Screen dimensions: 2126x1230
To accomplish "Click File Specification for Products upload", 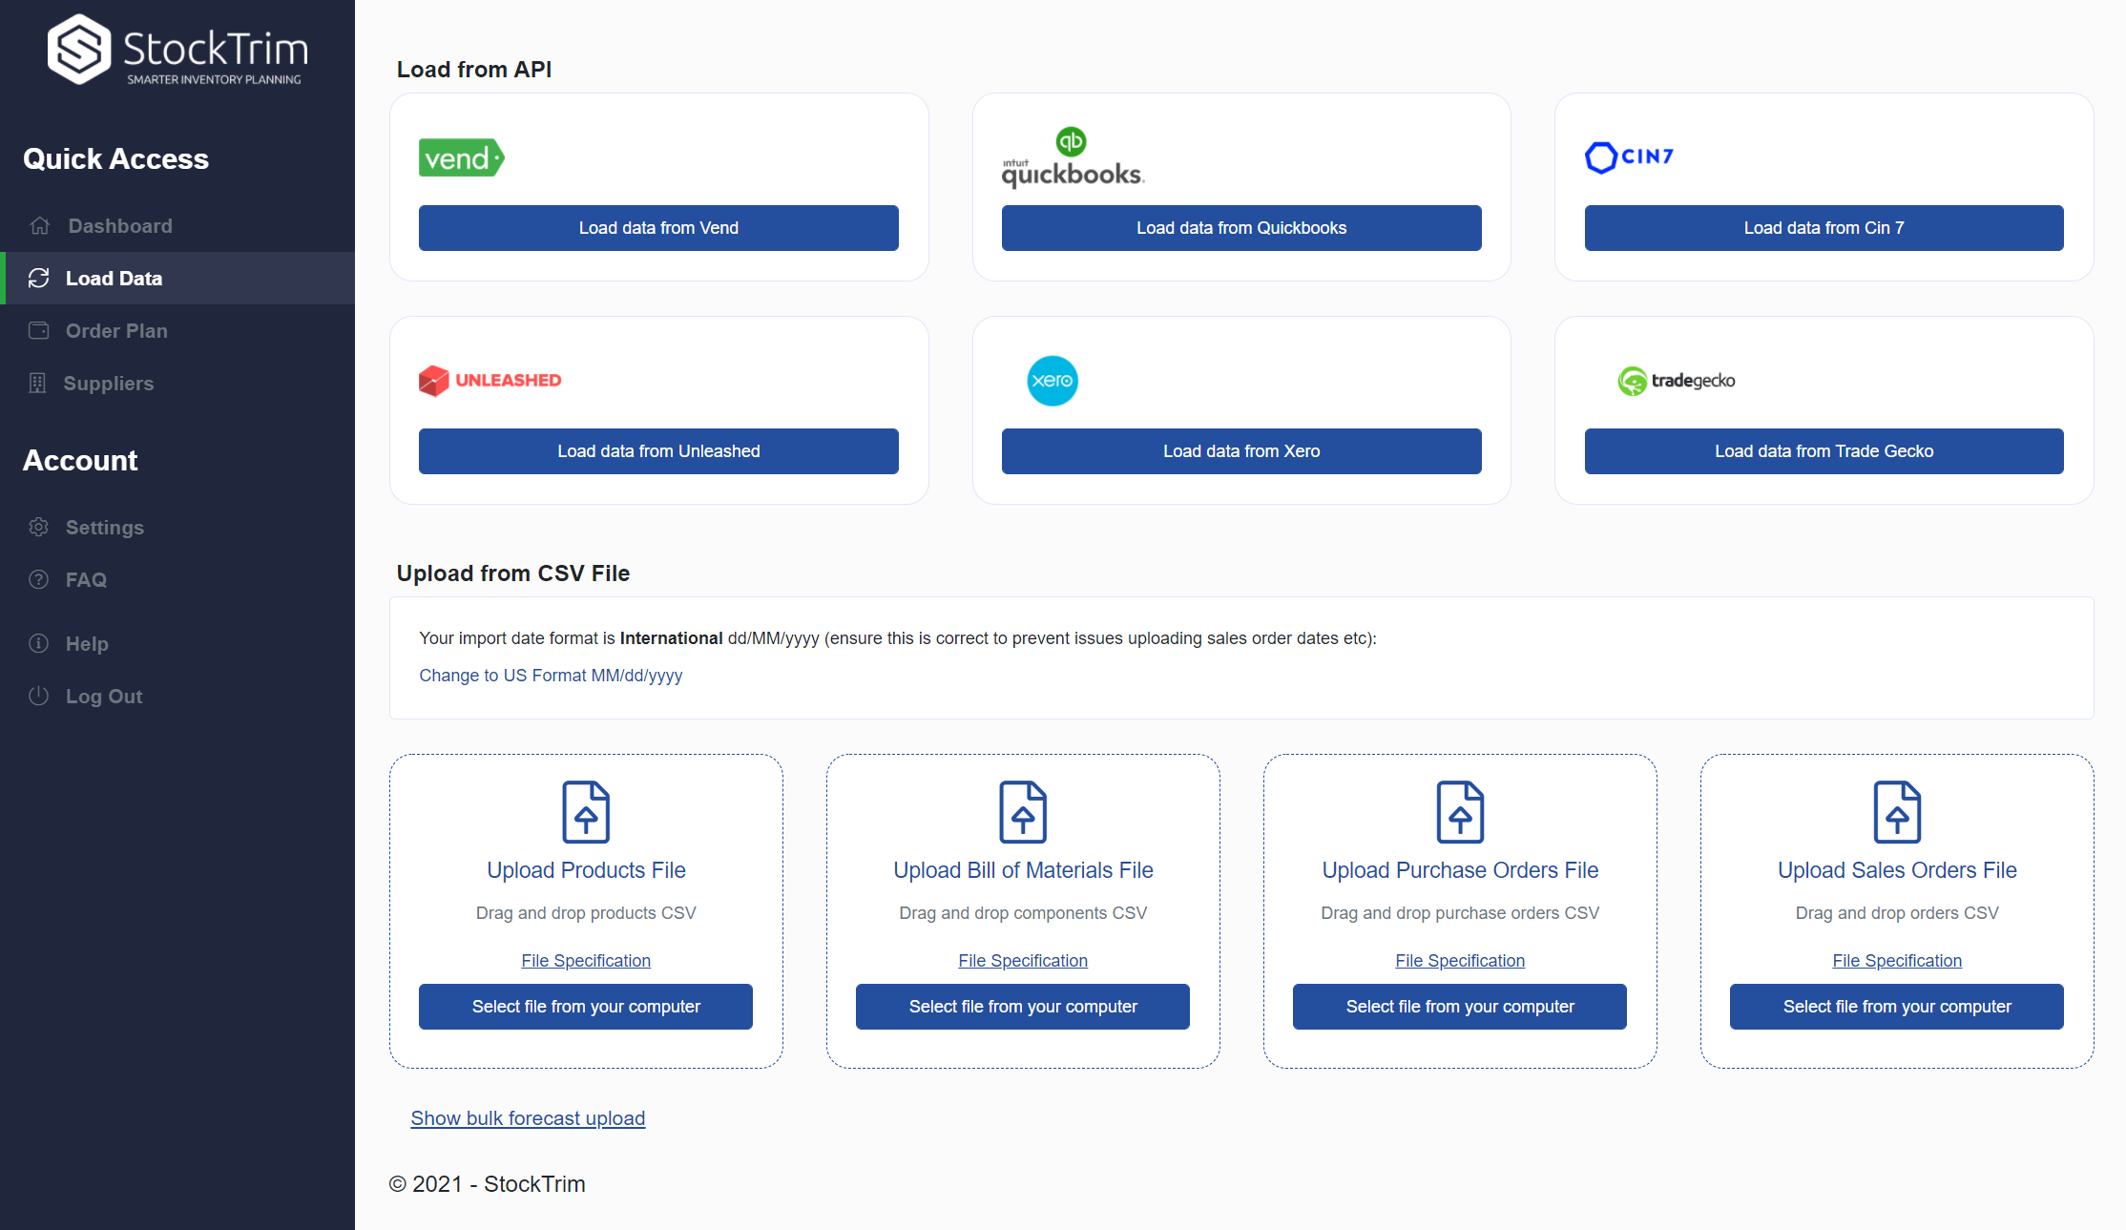I will 586,961.
